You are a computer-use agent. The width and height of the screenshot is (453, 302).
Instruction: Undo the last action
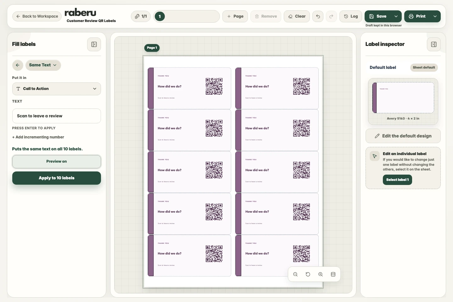(318, 16)
